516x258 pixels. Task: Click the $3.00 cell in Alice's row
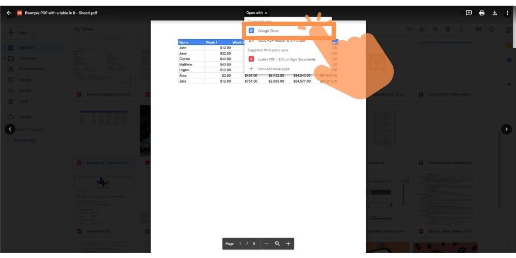[218, 76]
